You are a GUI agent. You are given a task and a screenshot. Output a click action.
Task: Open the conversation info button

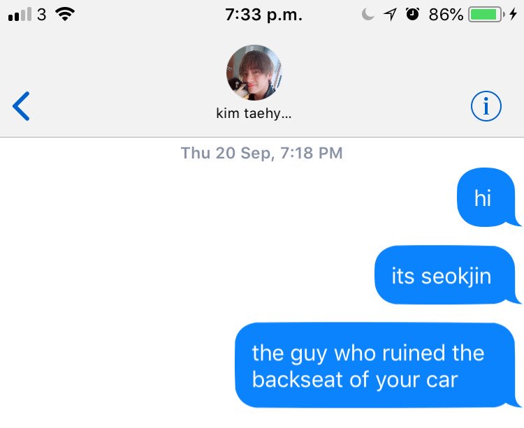click(486, 106)
